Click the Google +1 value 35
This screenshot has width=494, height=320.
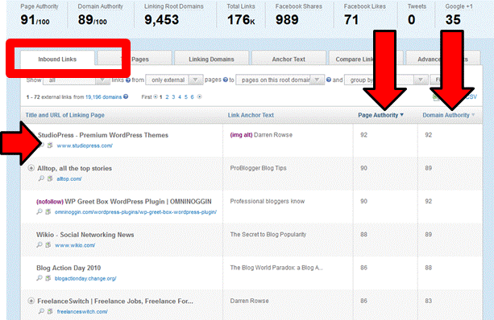point(453,20)
